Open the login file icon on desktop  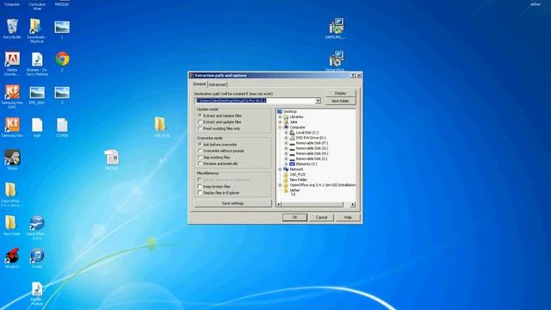point(37,125)
